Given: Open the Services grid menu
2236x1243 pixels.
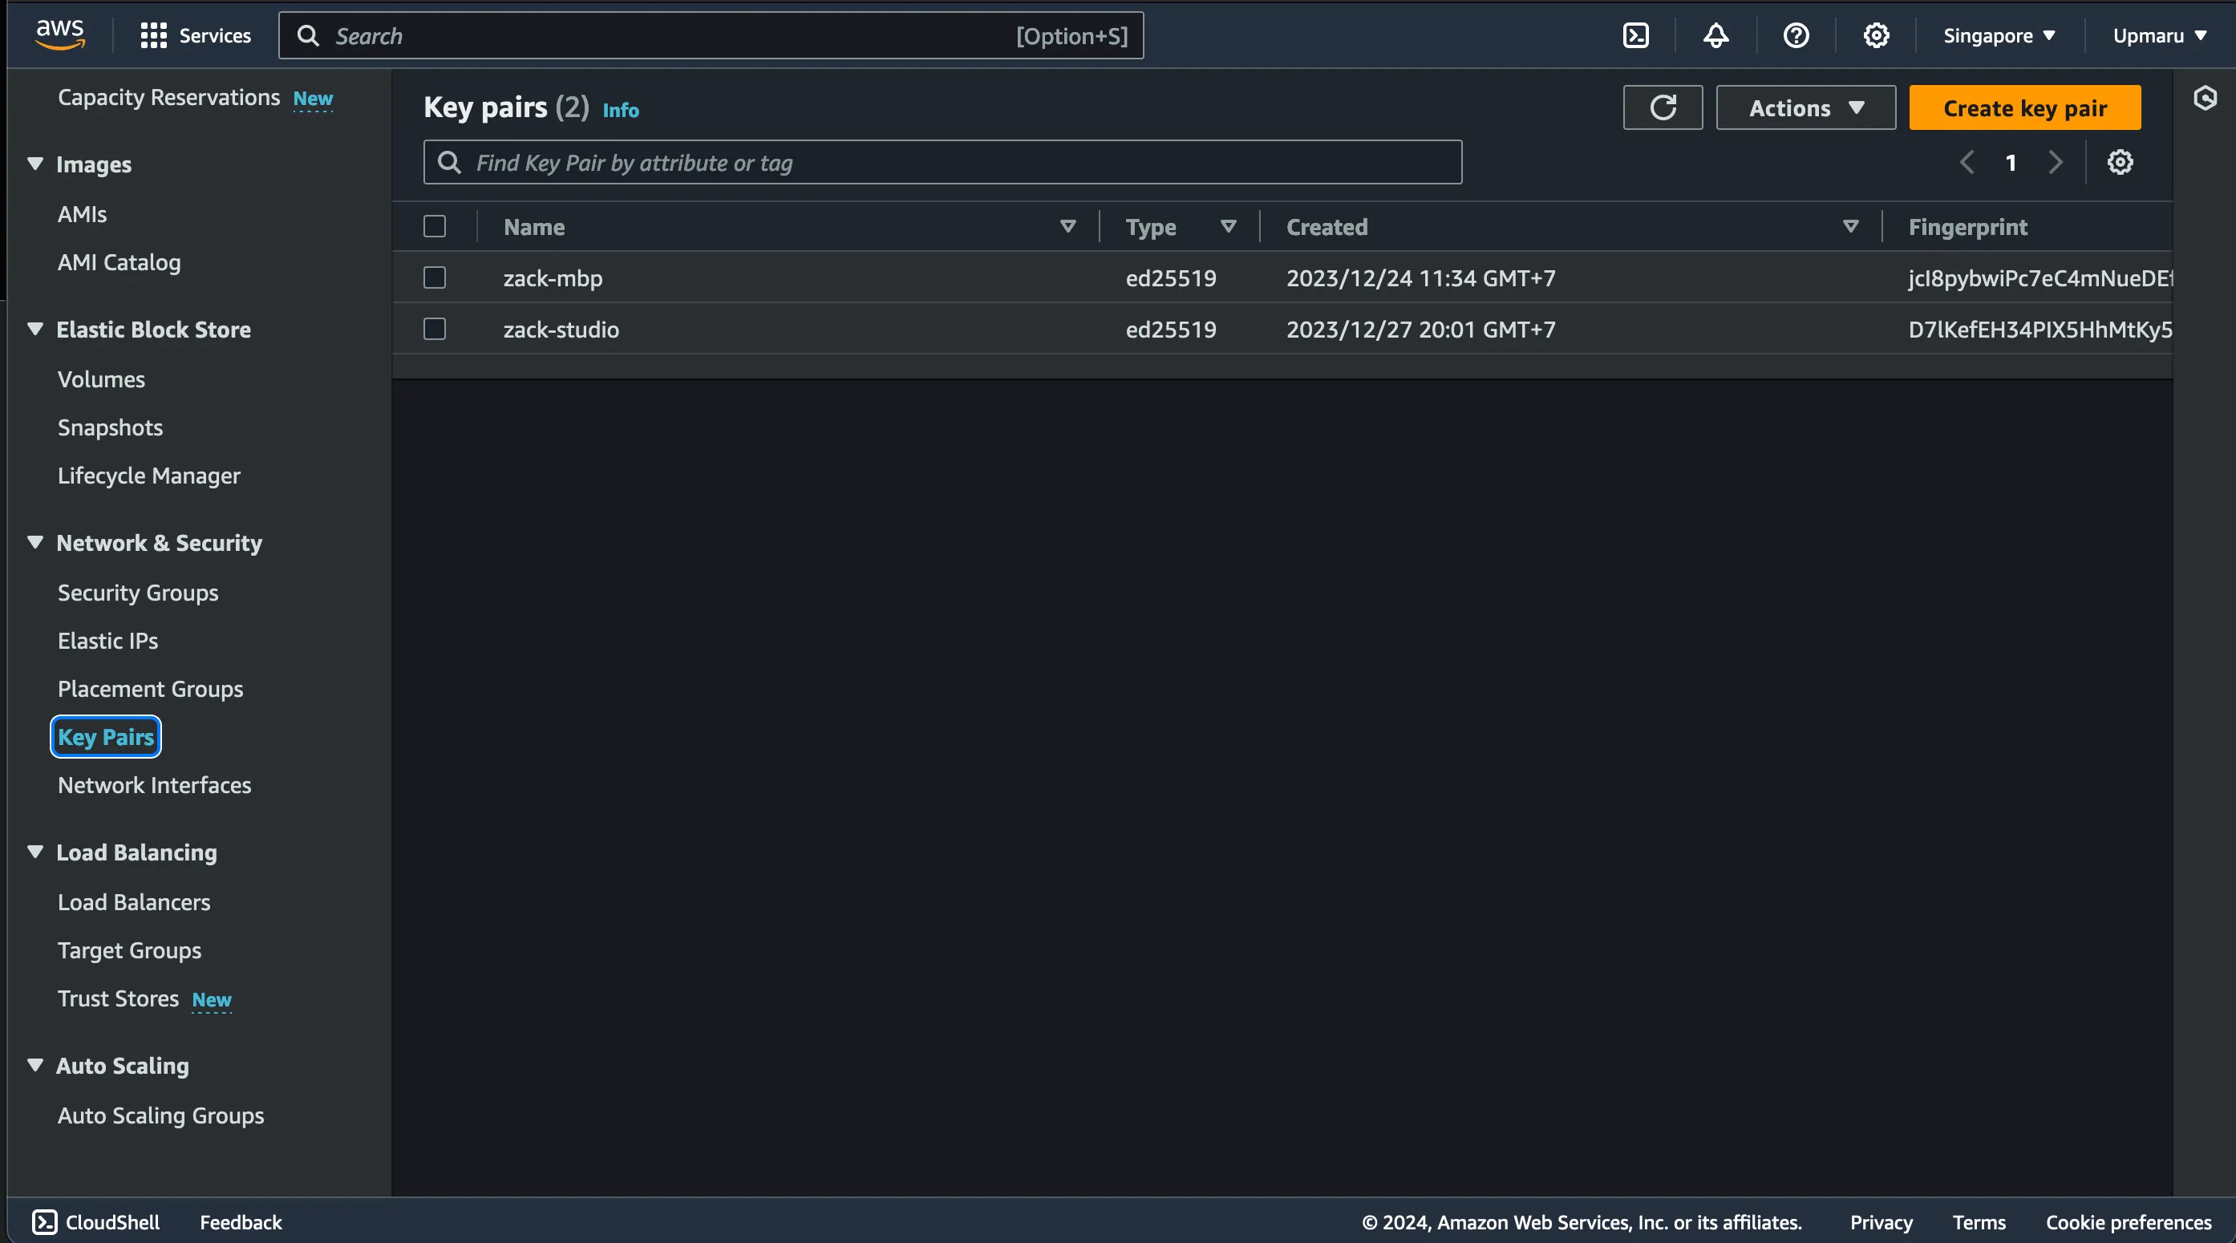Looking at the screenshot, I should [x=196, y=35].
